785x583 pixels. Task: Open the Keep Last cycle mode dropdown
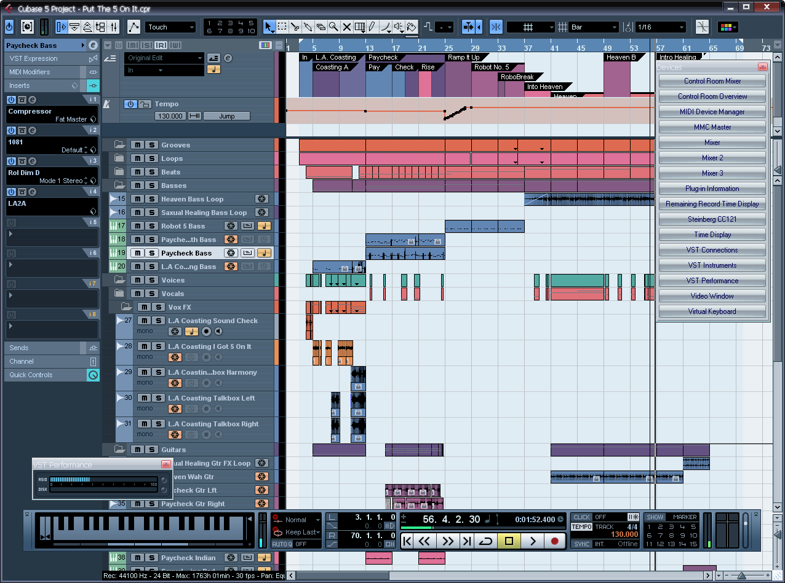[x=297, y=532]
